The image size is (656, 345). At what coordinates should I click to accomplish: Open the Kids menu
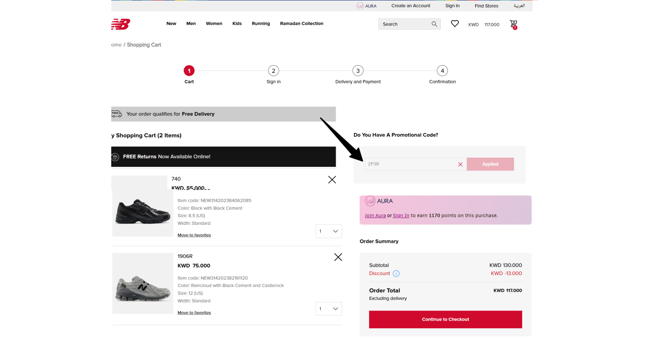tap(237, 23)
